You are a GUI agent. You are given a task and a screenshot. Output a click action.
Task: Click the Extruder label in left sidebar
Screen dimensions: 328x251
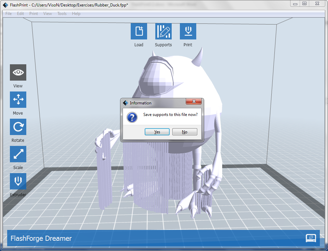point(18,195)
